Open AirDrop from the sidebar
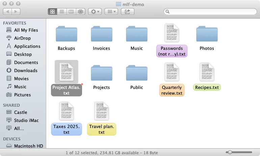 [23, 38]
